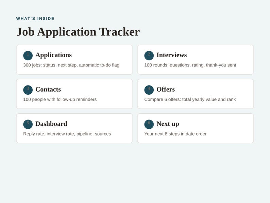Image resolution: width=270 pixels, height=203 pixels.
Task: Select the Applications card heading
Action: [53, 55]
